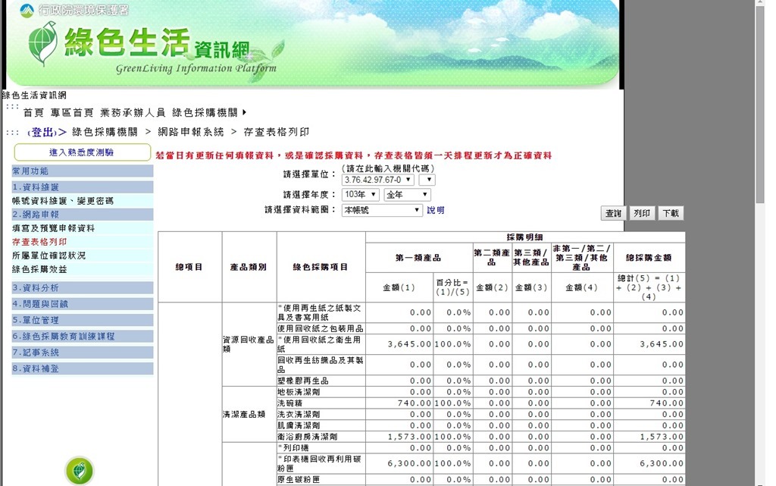This screenshot has width=776, height=486.
Task: Click the arrow after 綠色採購機關 in top nav
Action: [244, 112]
